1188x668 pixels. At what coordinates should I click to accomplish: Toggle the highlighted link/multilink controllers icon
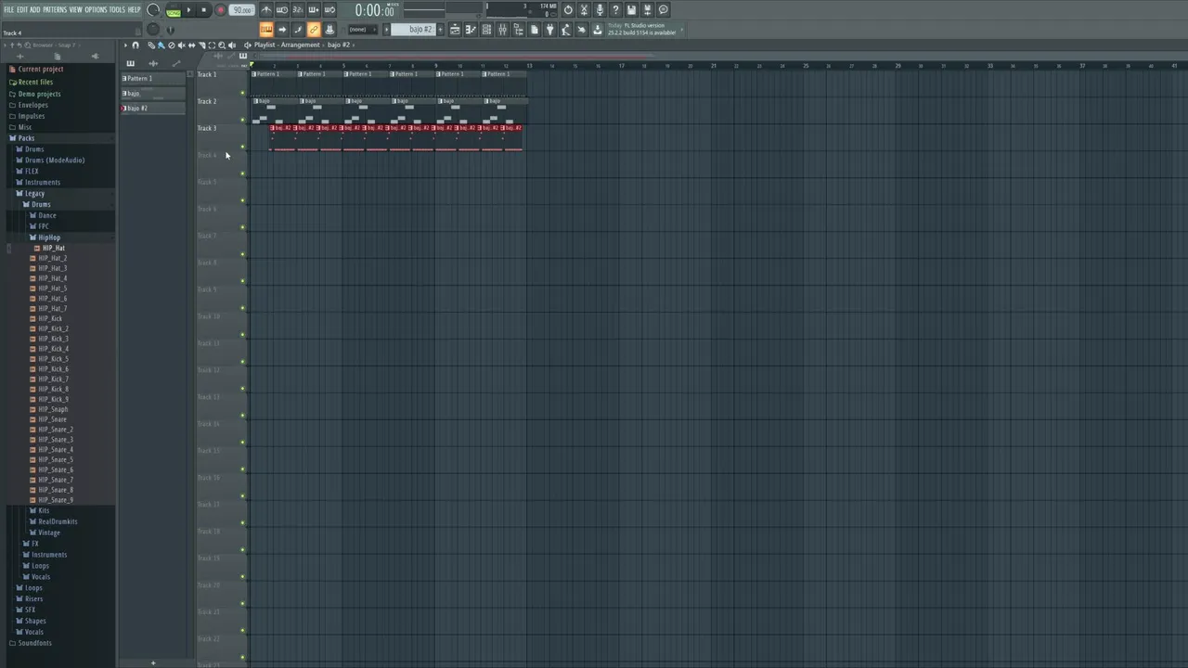pyautogui.click(x=314, y=30)
